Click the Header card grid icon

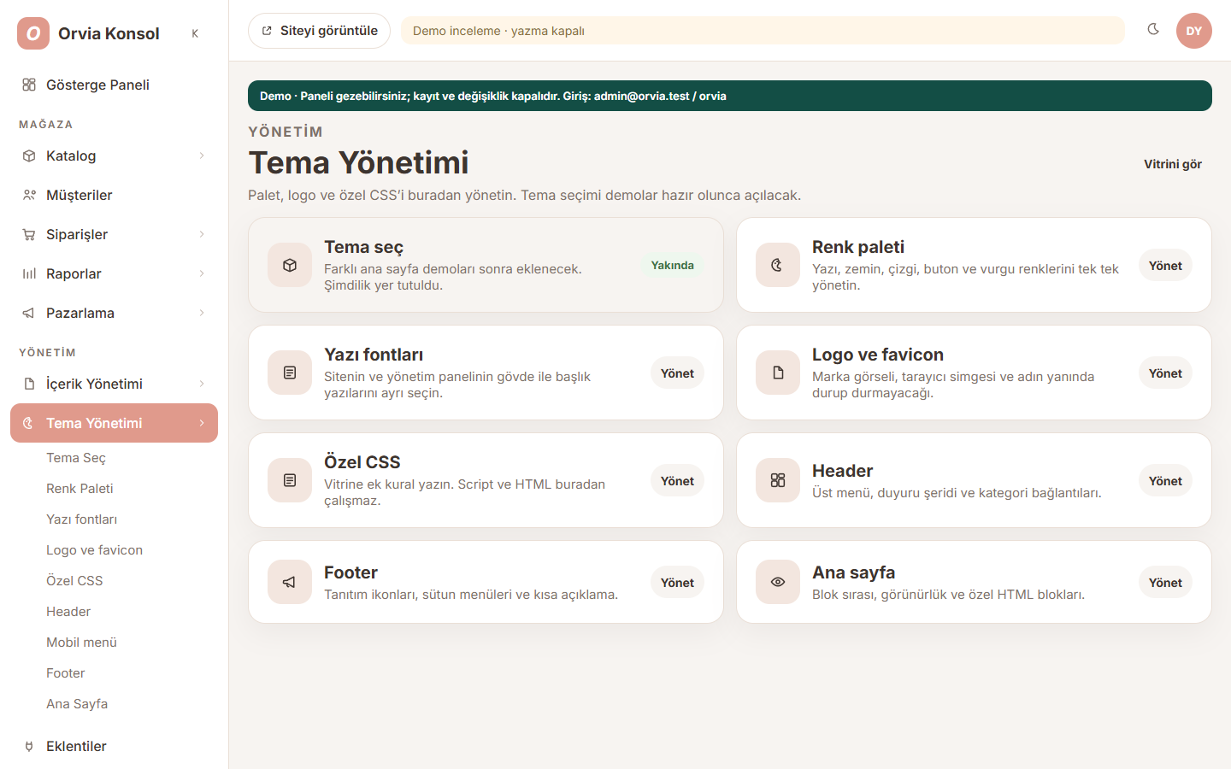coord(778,480)
